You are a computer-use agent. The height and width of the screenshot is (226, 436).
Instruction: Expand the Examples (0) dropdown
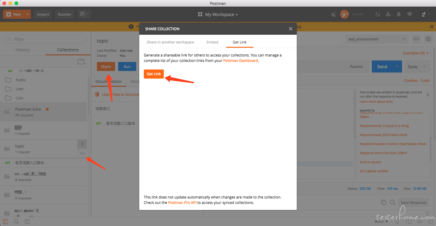(416, 53)
